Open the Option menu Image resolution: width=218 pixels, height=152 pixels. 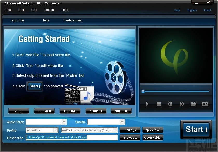click(x=49, y=10)
